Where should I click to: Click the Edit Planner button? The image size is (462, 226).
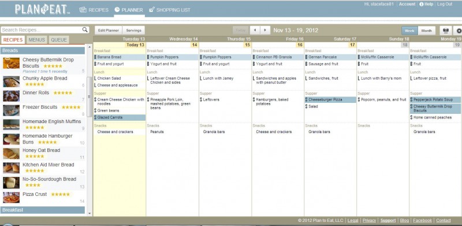click(109, 31)
